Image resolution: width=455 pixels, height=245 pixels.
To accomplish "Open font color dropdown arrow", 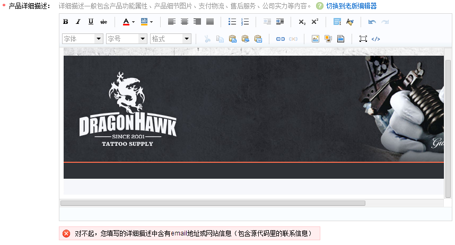I will point(133,22).
